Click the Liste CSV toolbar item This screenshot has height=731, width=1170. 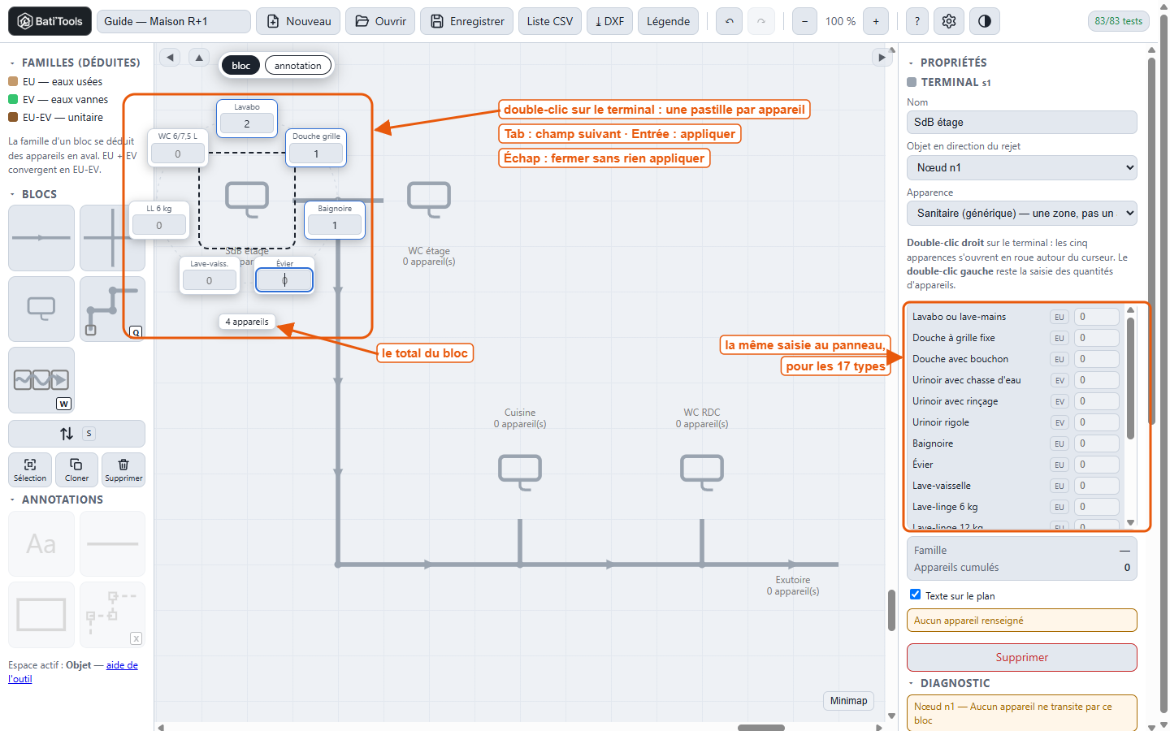(x=549, y=21)
